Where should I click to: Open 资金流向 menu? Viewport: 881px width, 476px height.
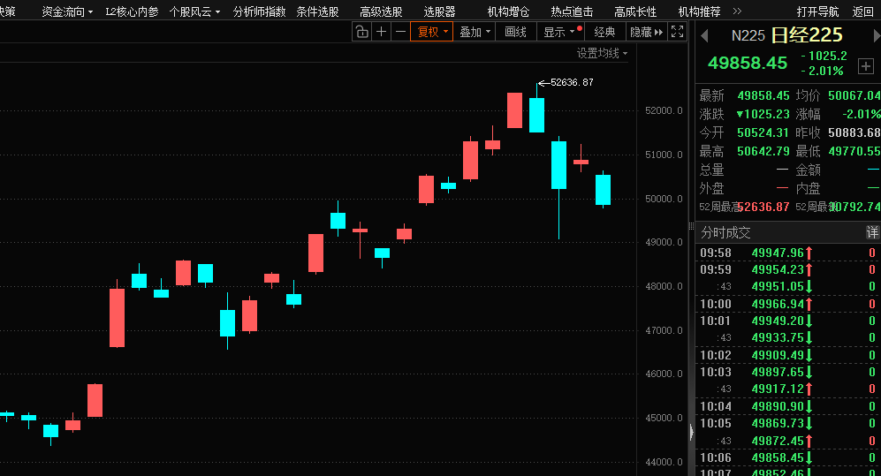(67, 11)
